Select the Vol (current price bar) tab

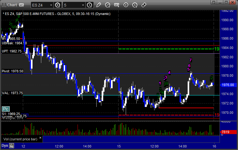20,139
